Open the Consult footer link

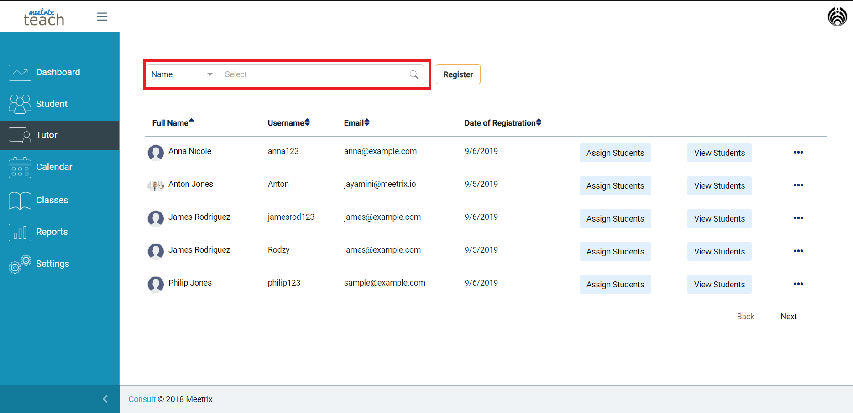click(142, 399)
